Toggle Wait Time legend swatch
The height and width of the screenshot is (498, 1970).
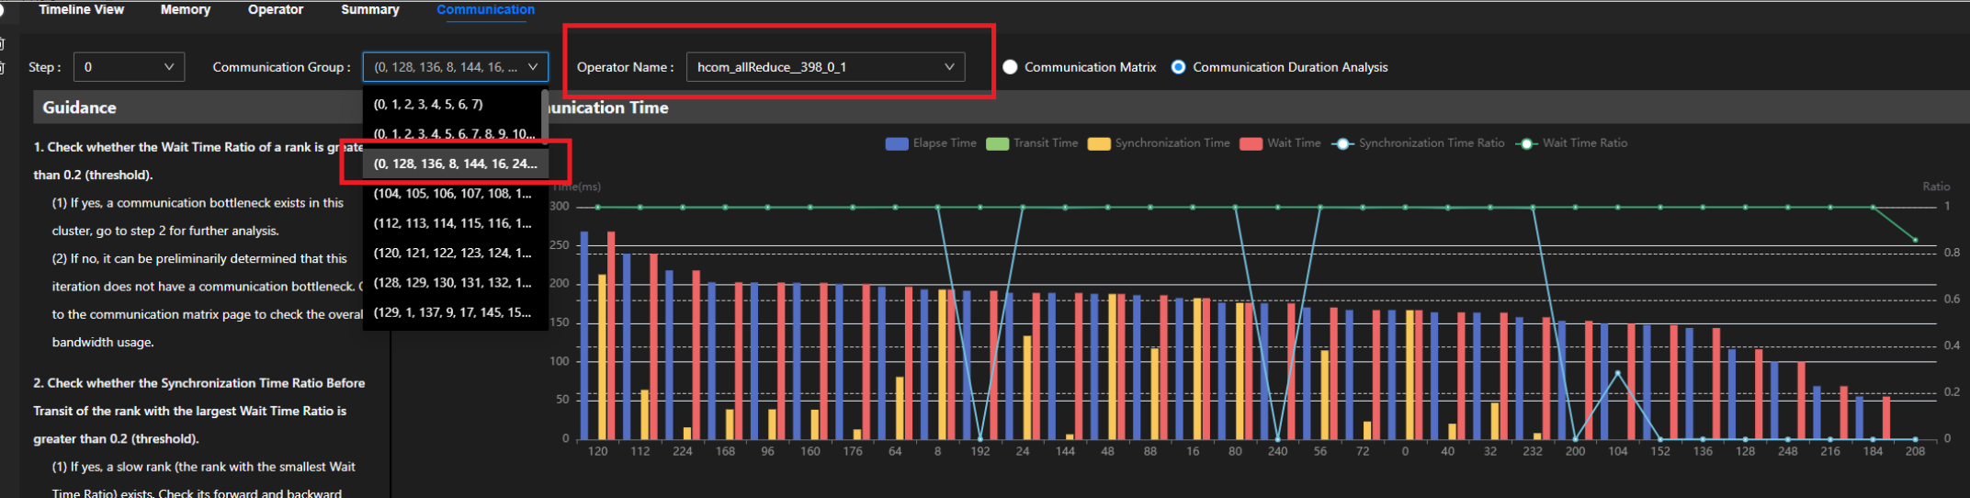click(x=1251, y=143)
